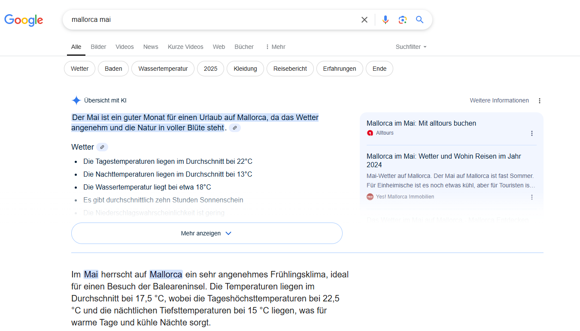Click the Weitere Informationen link
This screenshot has width=580, height=331.
tap(499, 100)
